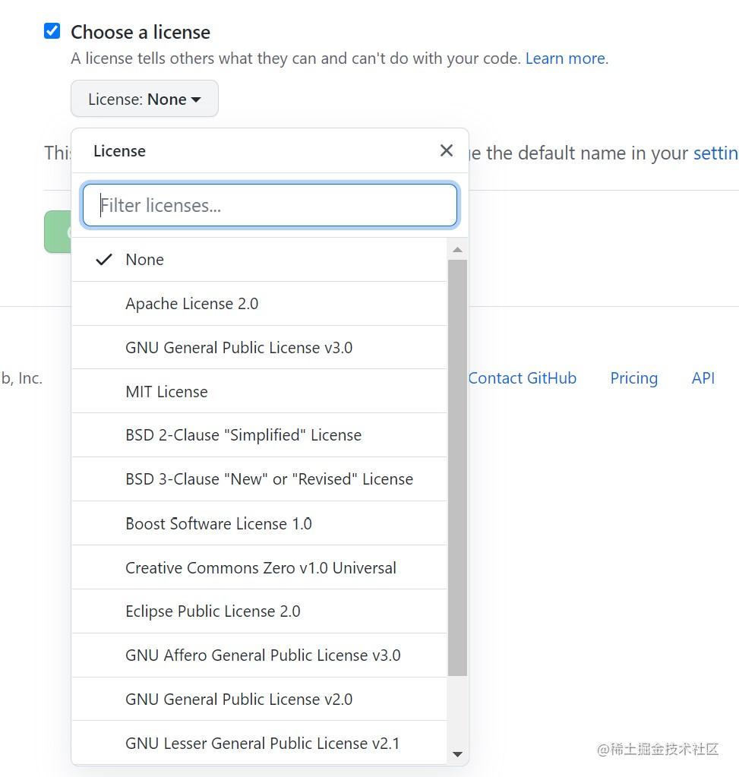Screen dimensions: 739x777
Task: Close the License dialog
Action: pyautogui.click(x=446, y=150)
